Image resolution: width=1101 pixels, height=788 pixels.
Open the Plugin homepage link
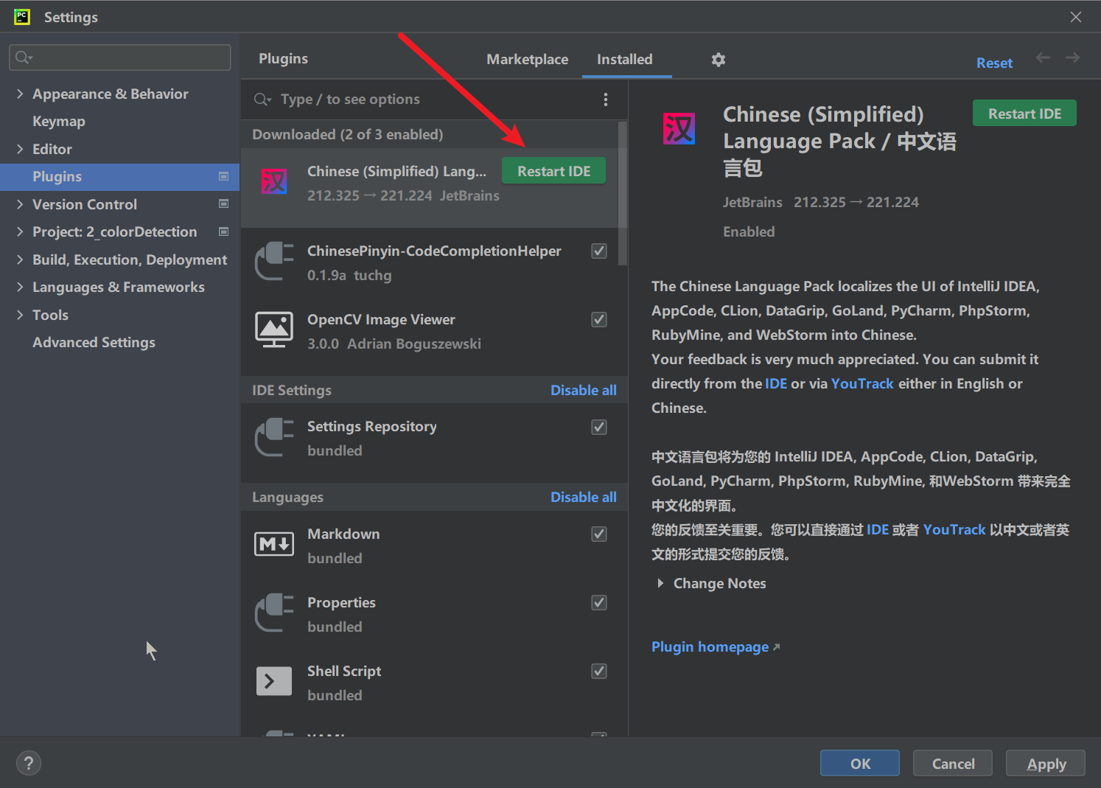(716, 646)
